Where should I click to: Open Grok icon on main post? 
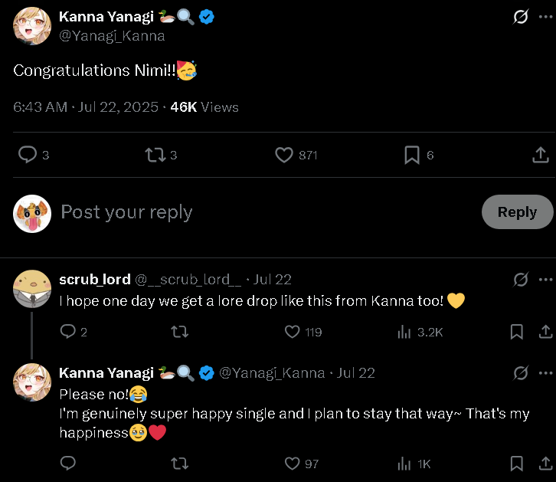coord(520,17)
